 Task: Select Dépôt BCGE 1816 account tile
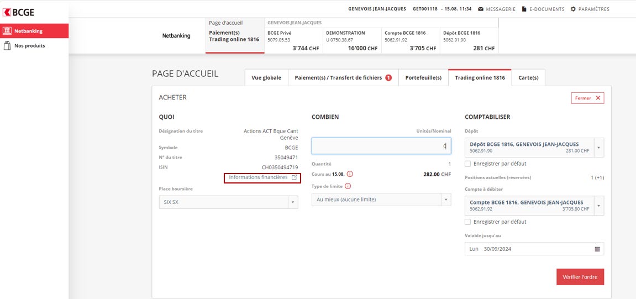point(469,40)
